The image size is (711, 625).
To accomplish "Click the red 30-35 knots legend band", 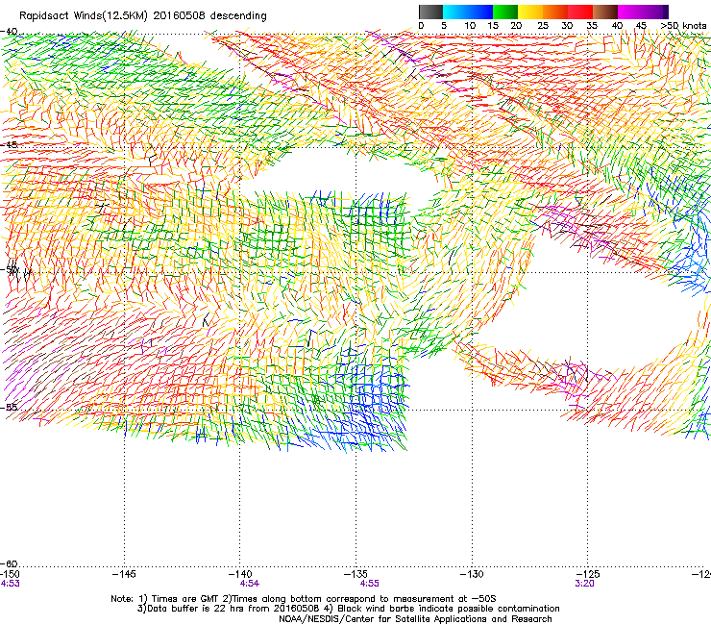I will [580, 12].
